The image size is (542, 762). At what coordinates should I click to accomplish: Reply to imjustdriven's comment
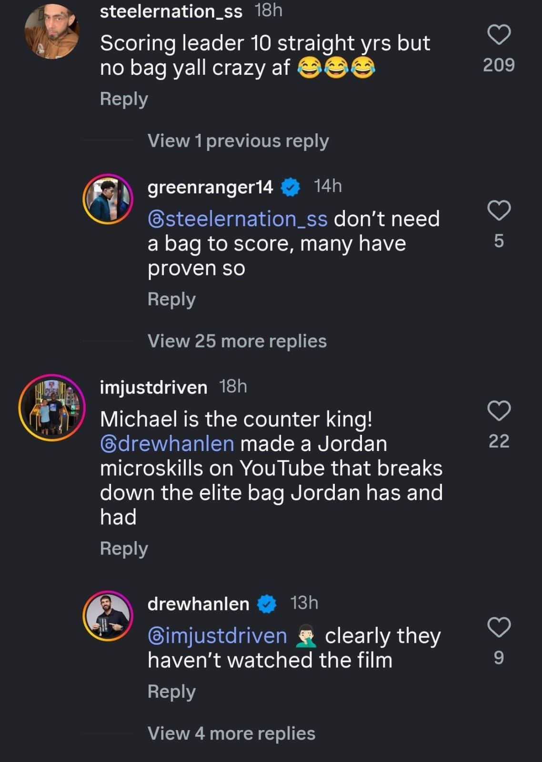tap(123, 548)
